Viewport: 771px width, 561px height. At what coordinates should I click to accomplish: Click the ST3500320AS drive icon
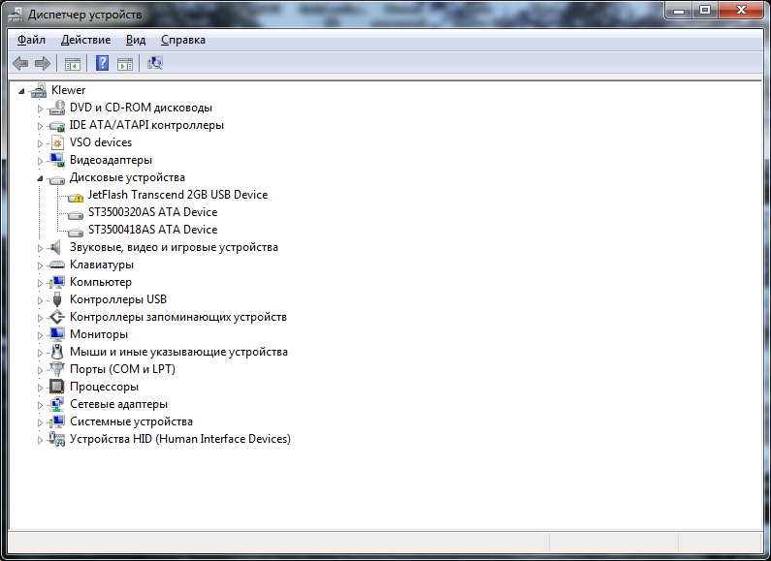coord(76,214)
